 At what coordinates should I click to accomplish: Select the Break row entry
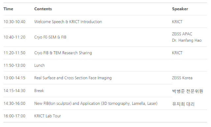click(x=39, y=91)
